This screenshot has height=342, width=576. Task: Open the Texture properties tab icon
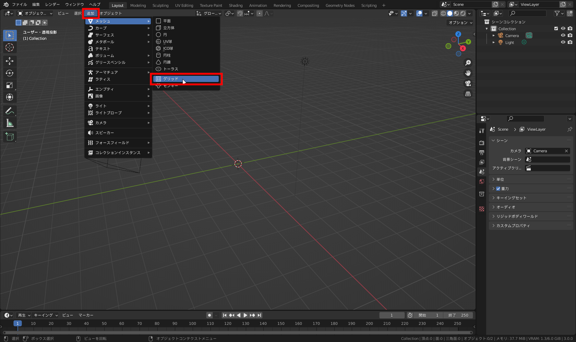coord(482,209)
